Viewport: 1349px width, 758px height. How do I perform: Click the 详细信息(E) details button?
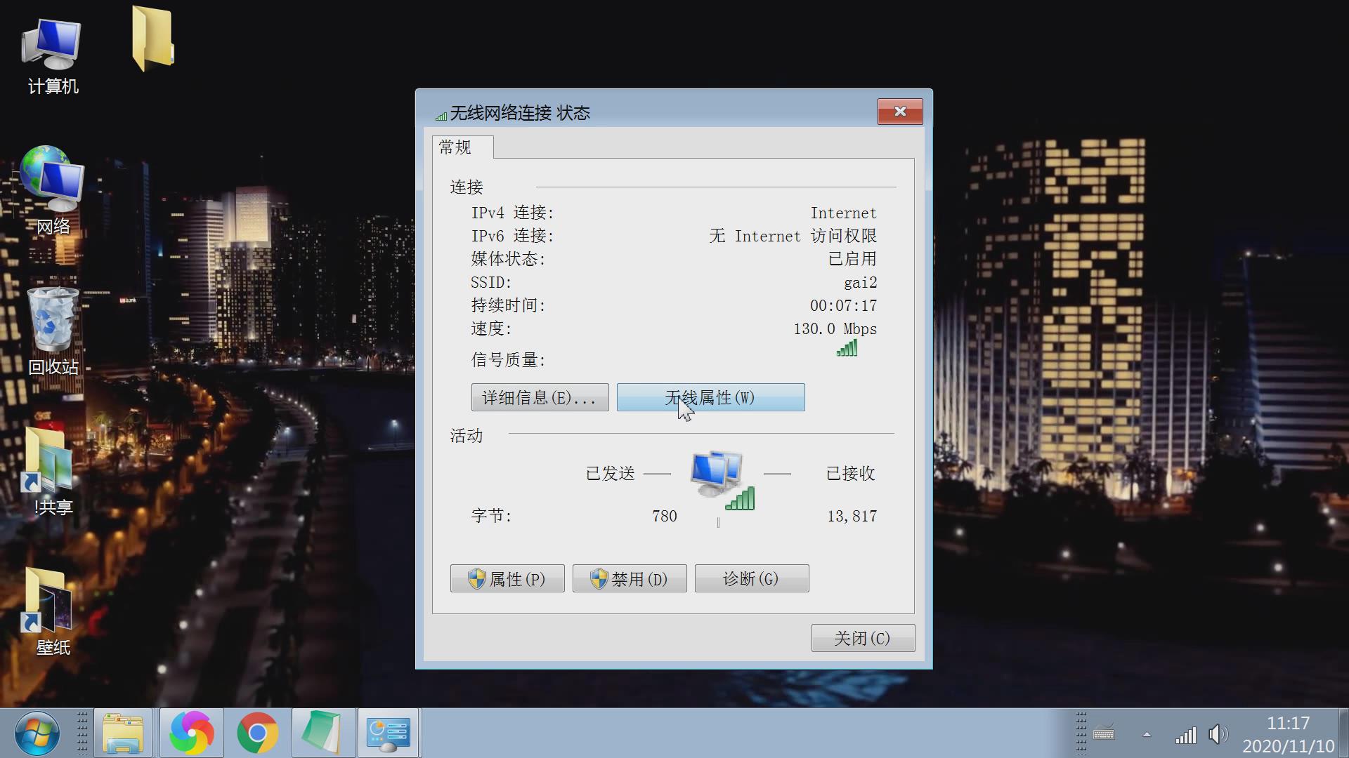tap(540, 397)
